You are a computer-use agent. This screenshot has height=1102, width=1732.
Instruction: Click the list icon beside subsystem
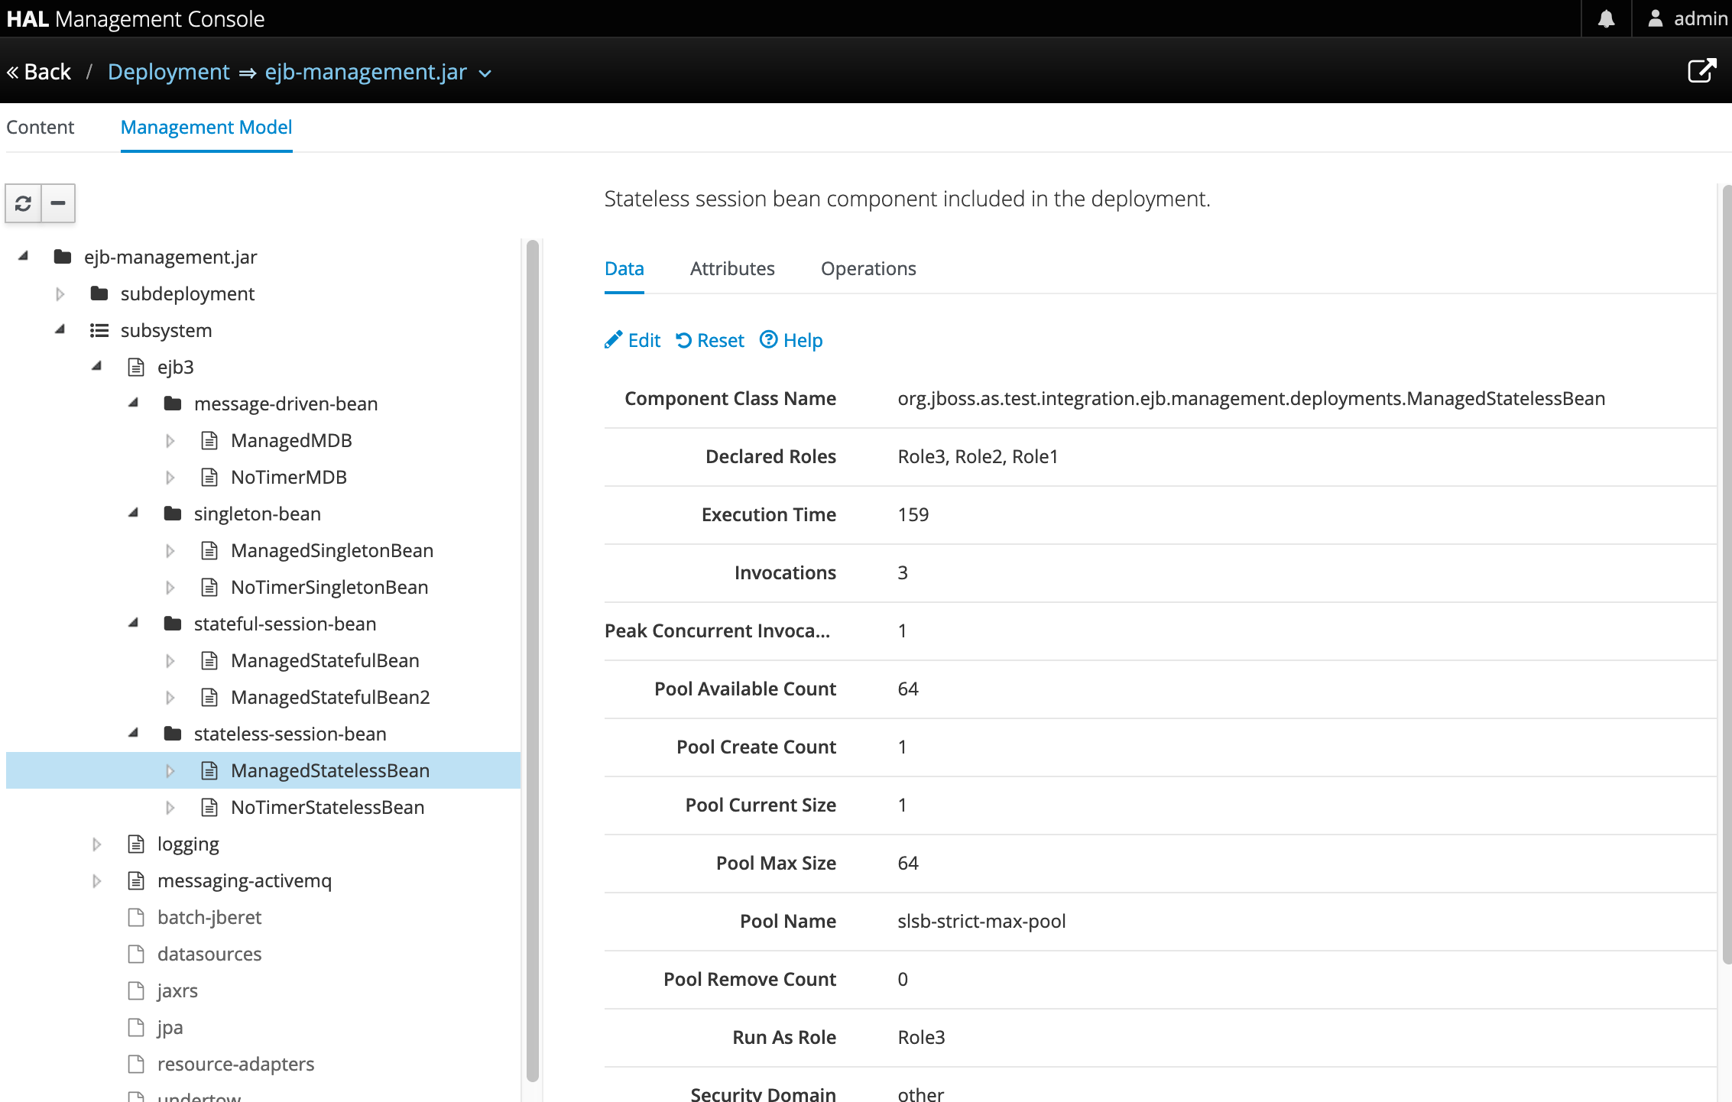tap(99, 330)
